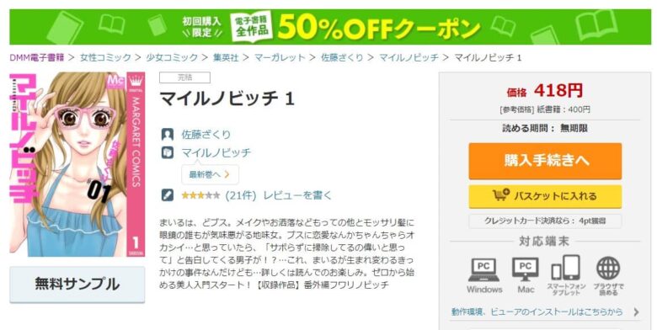Viewport: 657px width, 330px height.
Task: Open the 最新巻へ latest volume link
Action: tap(210, 174)
